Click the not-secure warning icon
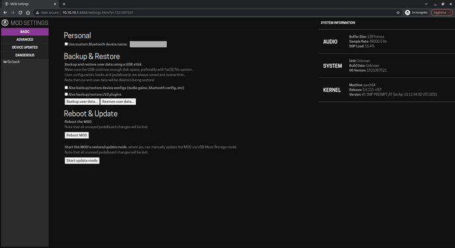 tap(37, 13)
